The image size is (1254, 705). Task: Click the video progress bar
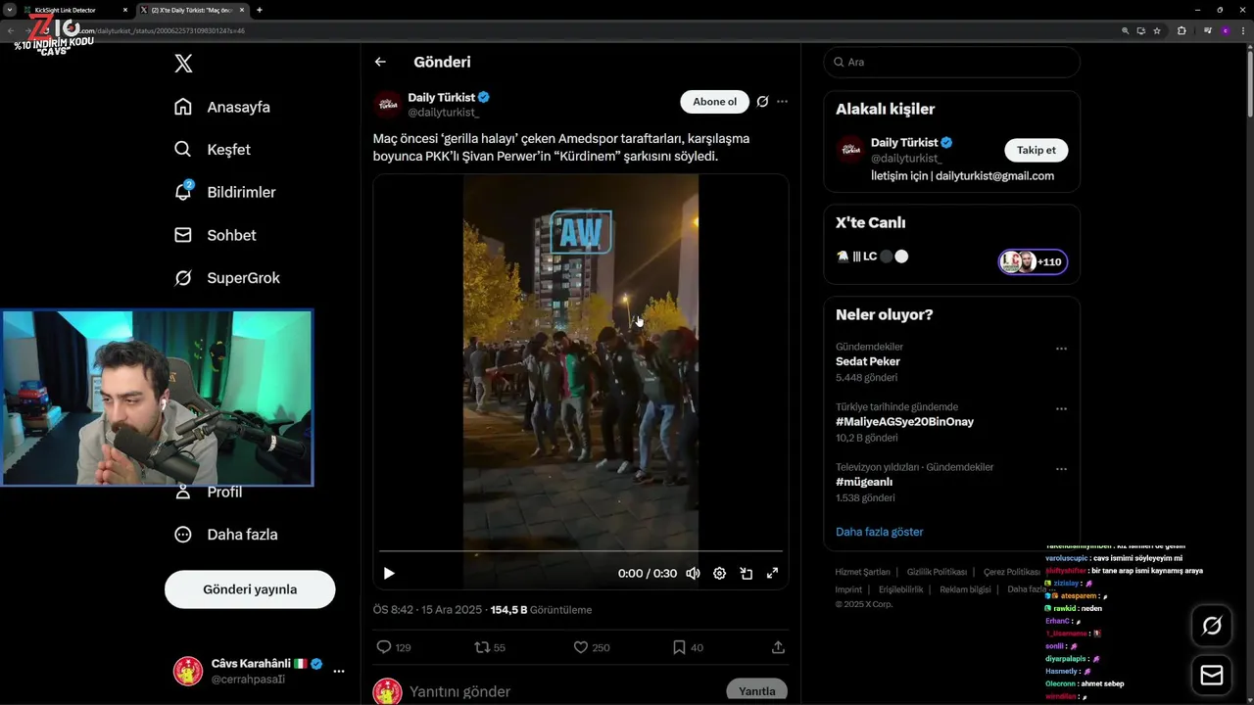(x=581, y=551)
